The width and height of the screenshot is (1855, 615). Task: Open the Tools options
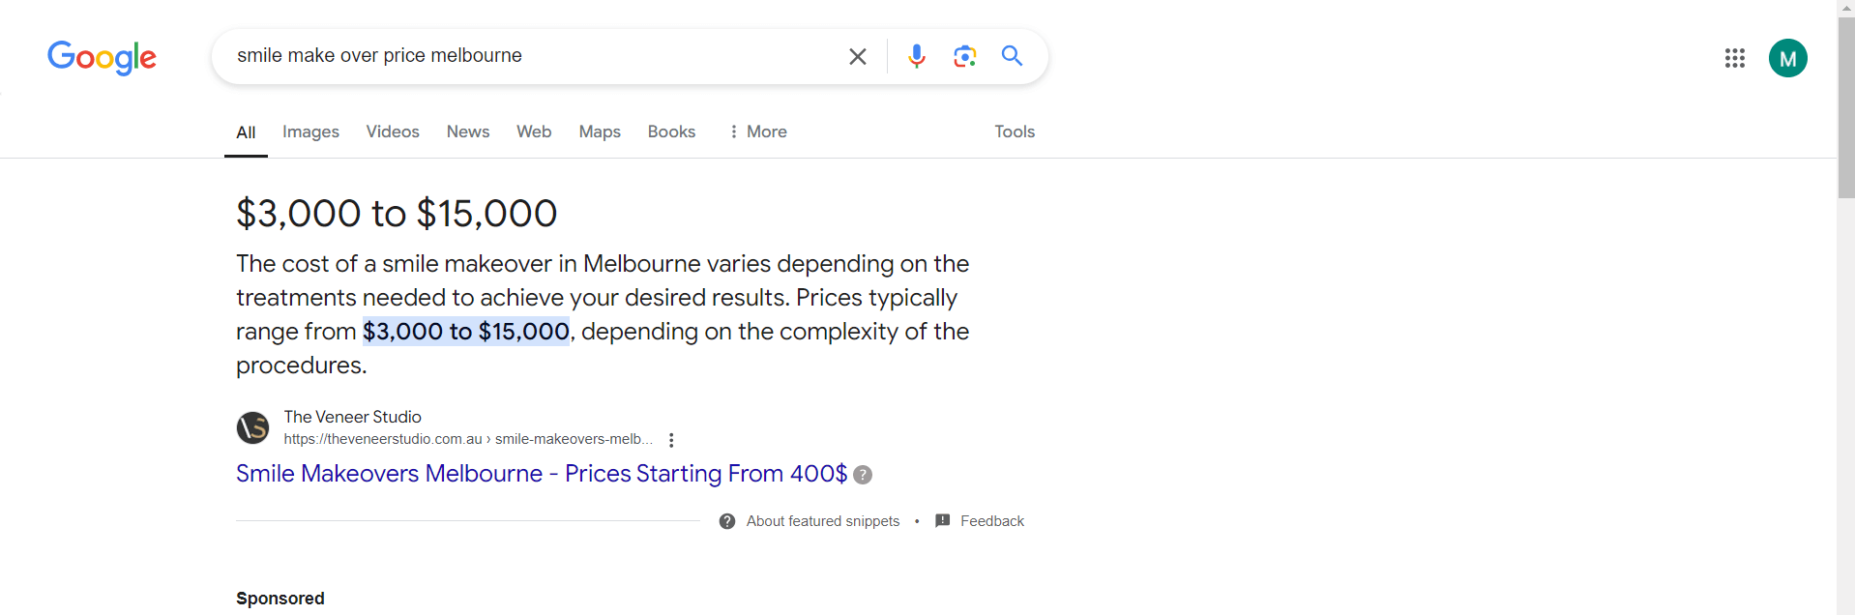[1015, 132]
